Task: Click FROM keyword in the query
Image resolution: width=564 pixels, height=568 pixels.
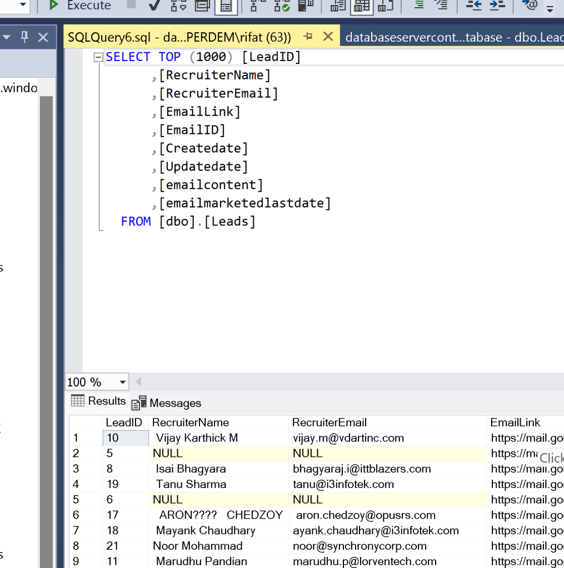Action: 136,222
